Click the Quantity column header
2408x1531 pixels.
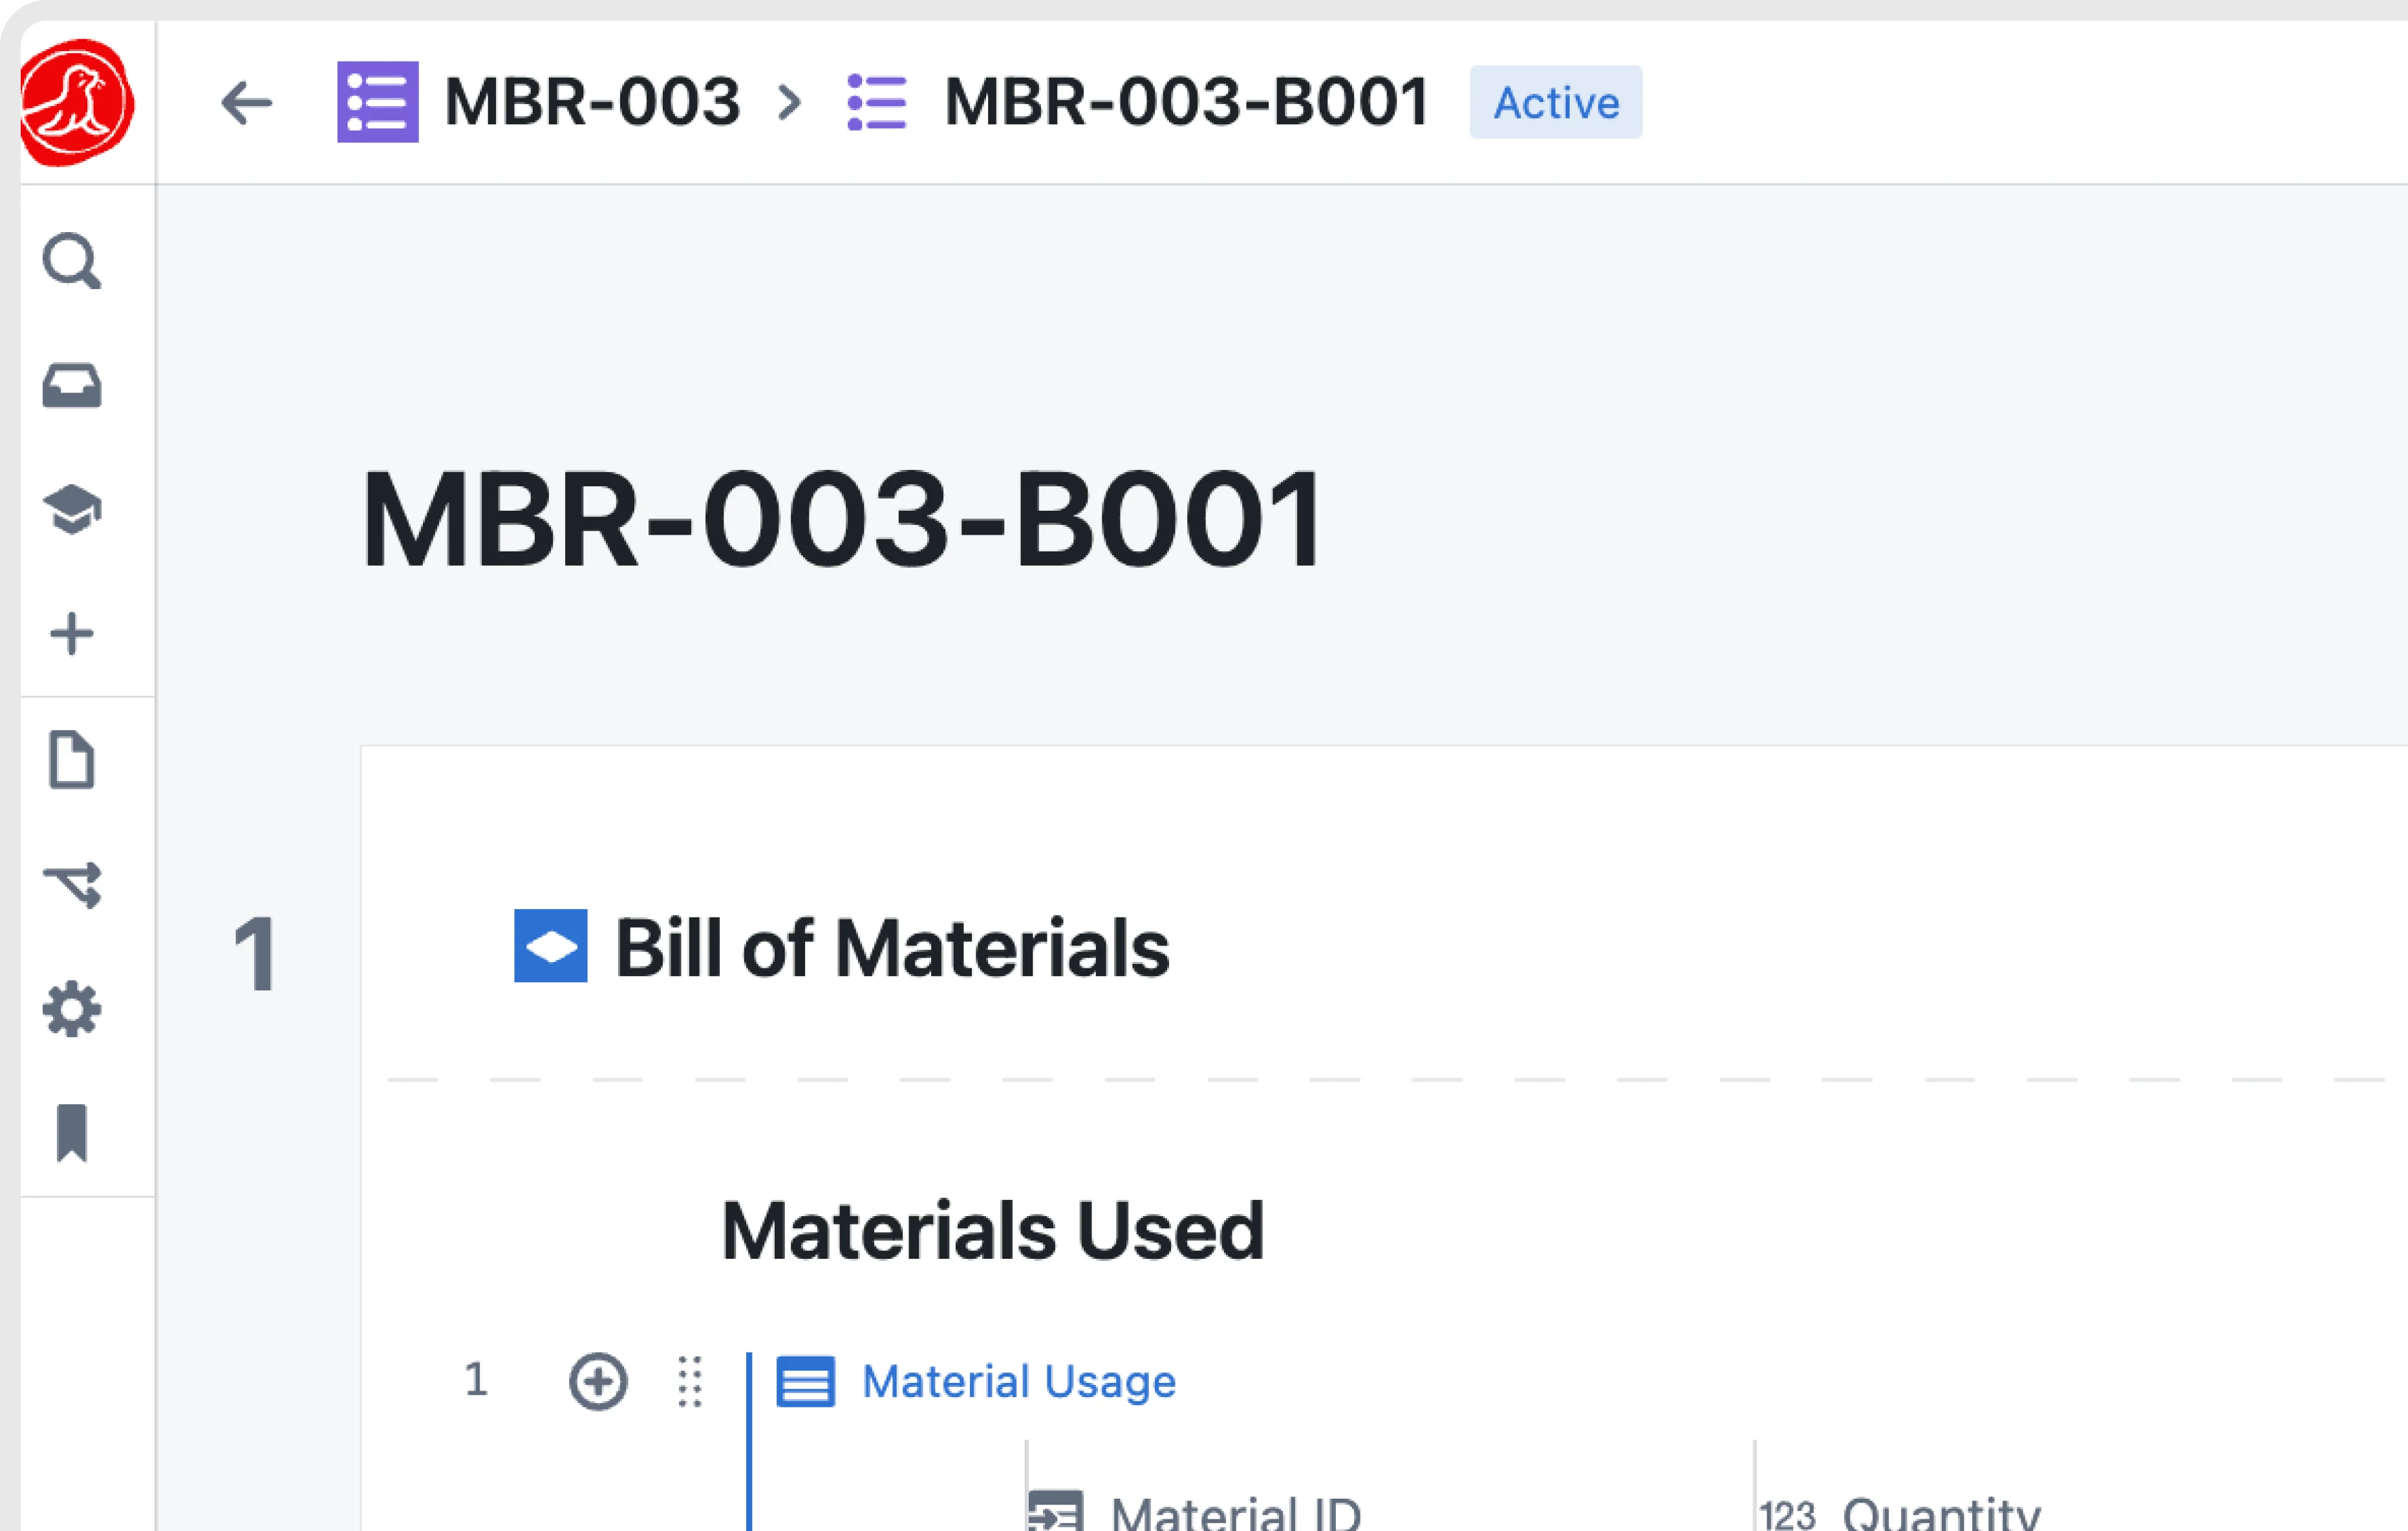coord(1940,1512)
